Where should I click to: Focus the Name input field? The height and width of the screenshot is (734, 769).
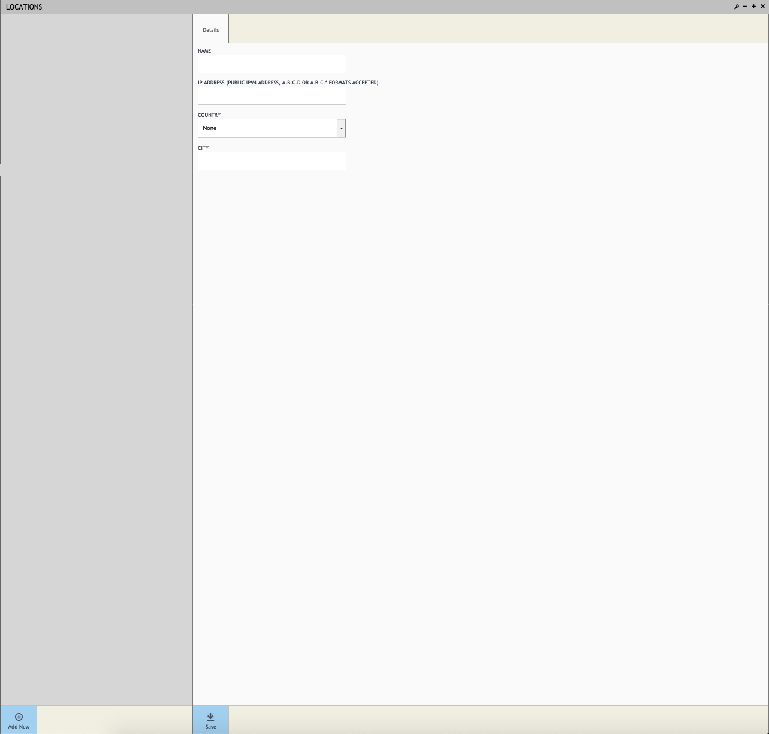[272, 64]
